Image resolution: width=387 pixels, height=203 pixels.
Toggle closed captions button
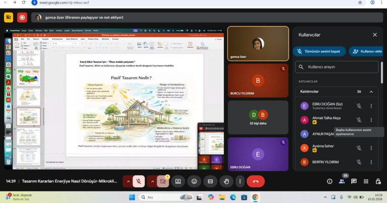[x=210, y=181]
